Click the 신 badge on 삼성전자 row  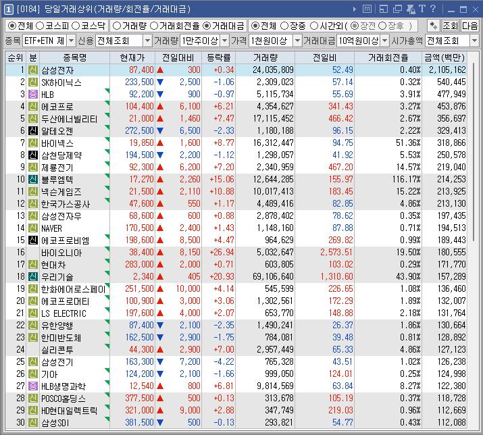coord(33,70)
